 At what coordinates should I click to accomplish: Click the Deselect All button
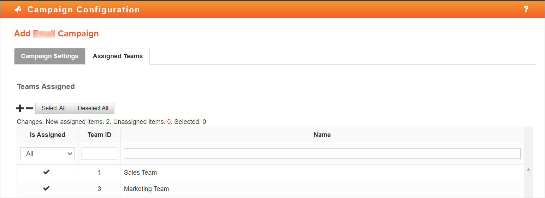point(93,108)
